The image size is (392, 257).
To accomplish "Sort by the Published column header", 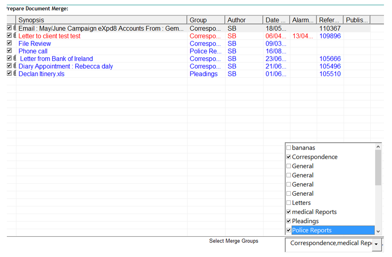I will (357, 20).
